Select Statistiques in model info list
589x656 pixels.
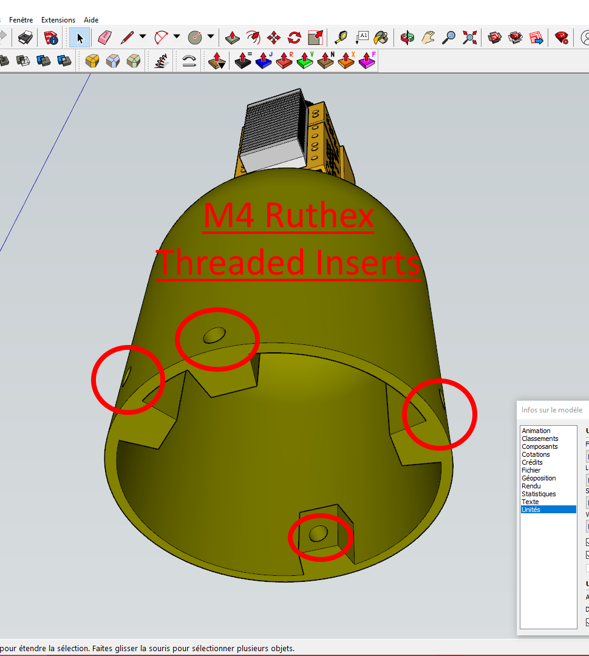coord(539,494)
